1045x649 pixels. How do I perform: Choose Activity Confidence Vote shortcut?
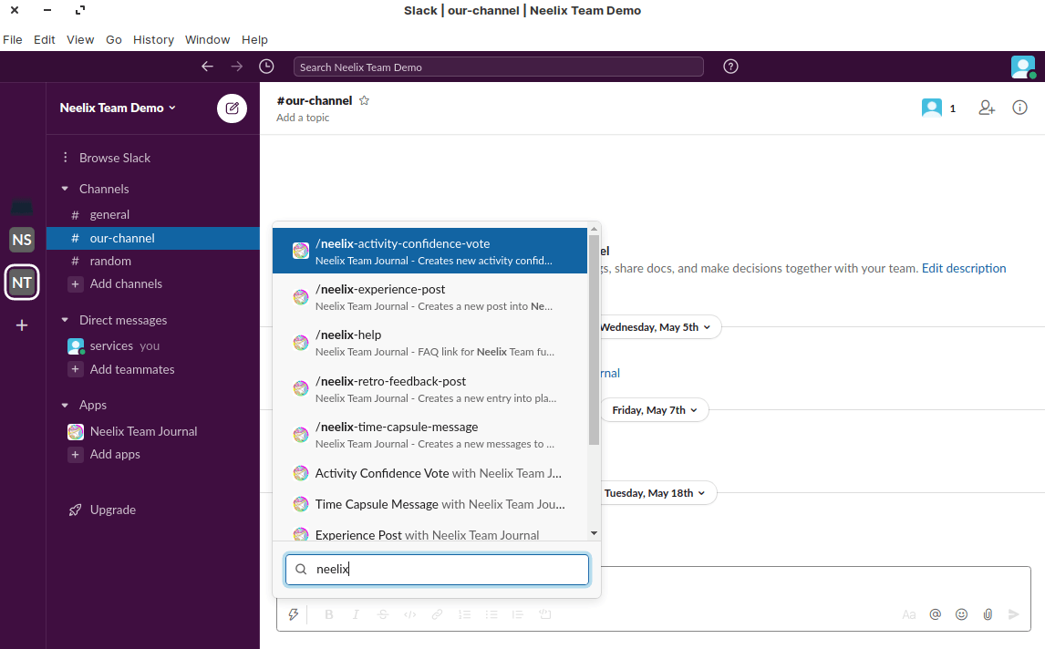pyautogui.click(x=429, y=473)
